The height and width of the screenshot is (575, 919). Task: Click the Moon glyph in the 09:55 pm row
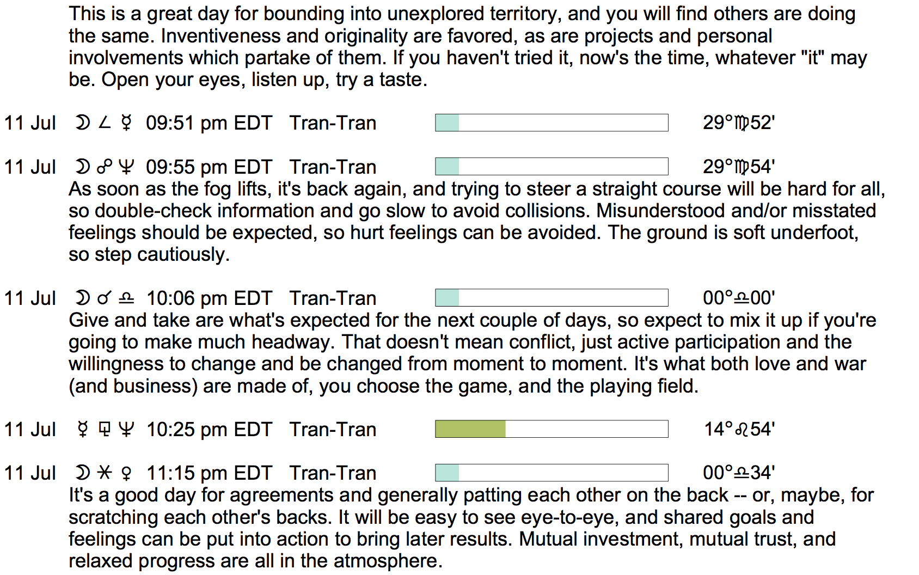coord(83,167)
